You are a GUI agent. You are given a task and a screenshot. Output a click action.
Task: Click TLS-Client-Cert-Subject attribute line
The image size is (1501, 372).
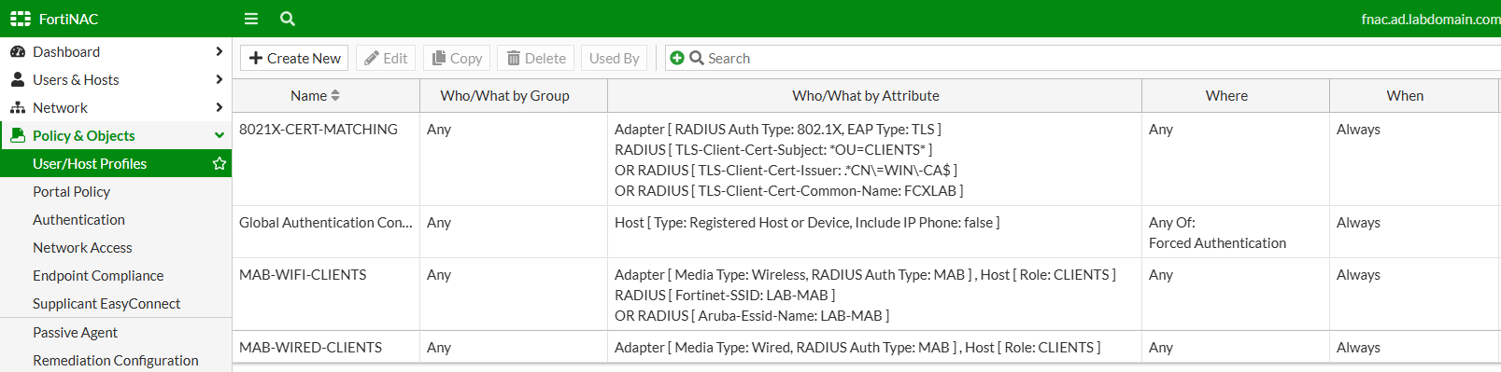point(773,150)
